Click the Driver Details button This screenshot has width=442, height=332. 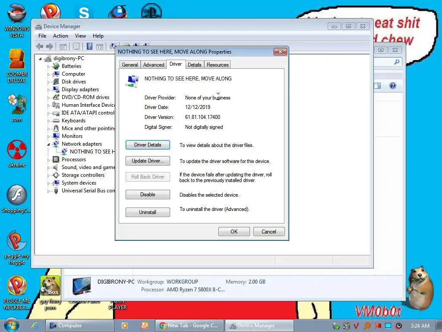click(148, 145)
